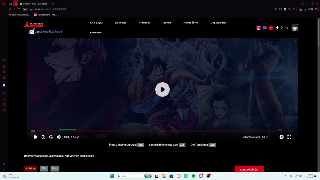The height and width of the screenshot is (180, 320).
Task: Open the TikTok profile icon
Action: 277,28
